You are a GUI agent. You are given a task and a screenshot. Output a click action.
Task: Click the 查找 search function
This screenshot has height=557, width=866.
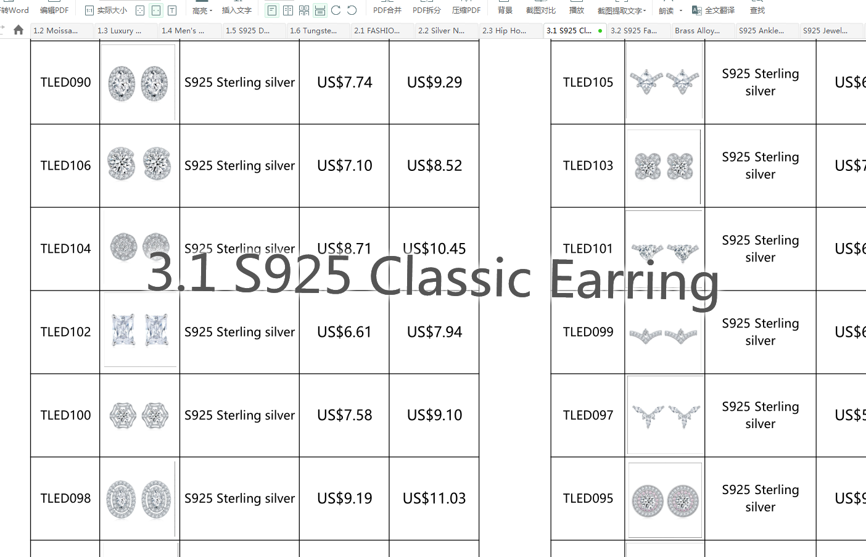click(757, 10)
